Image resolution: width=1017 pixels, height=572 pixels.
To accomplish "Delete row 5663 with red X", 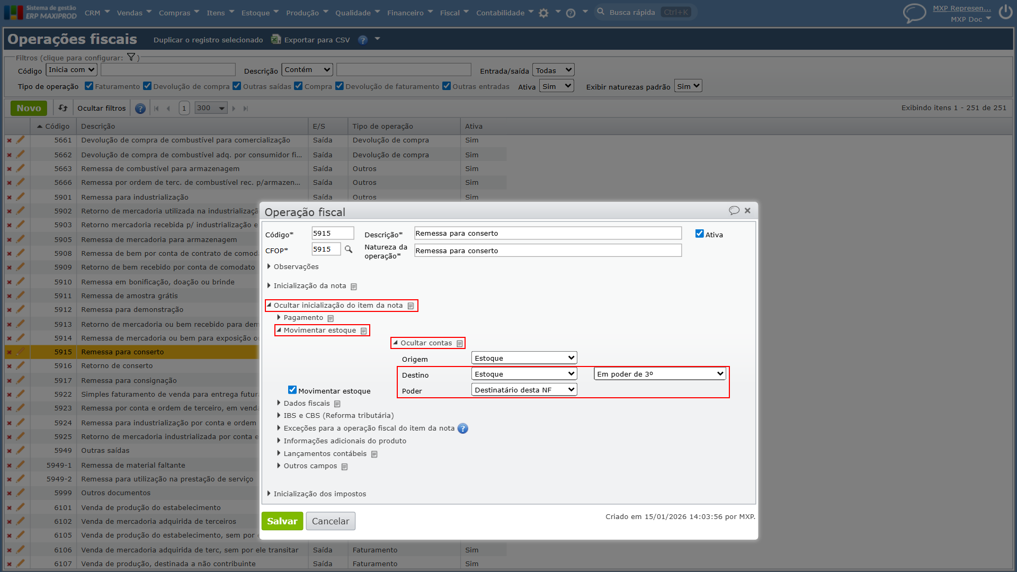I will click(x=9, y=169).
